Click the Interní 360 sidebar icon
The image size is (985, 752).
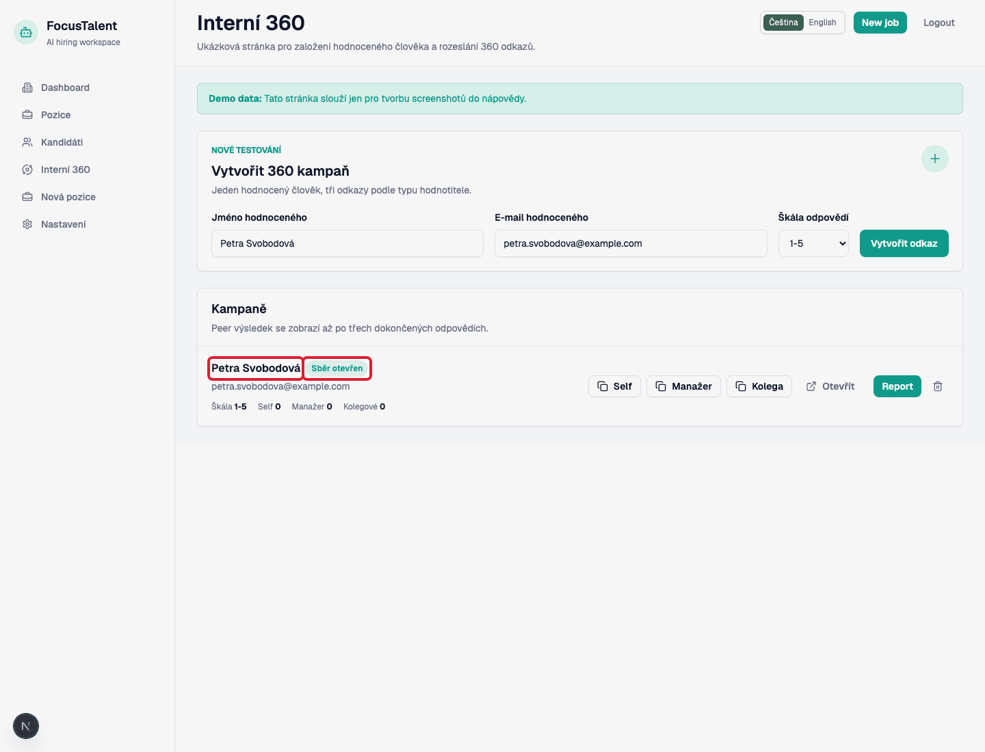point(27,170)
